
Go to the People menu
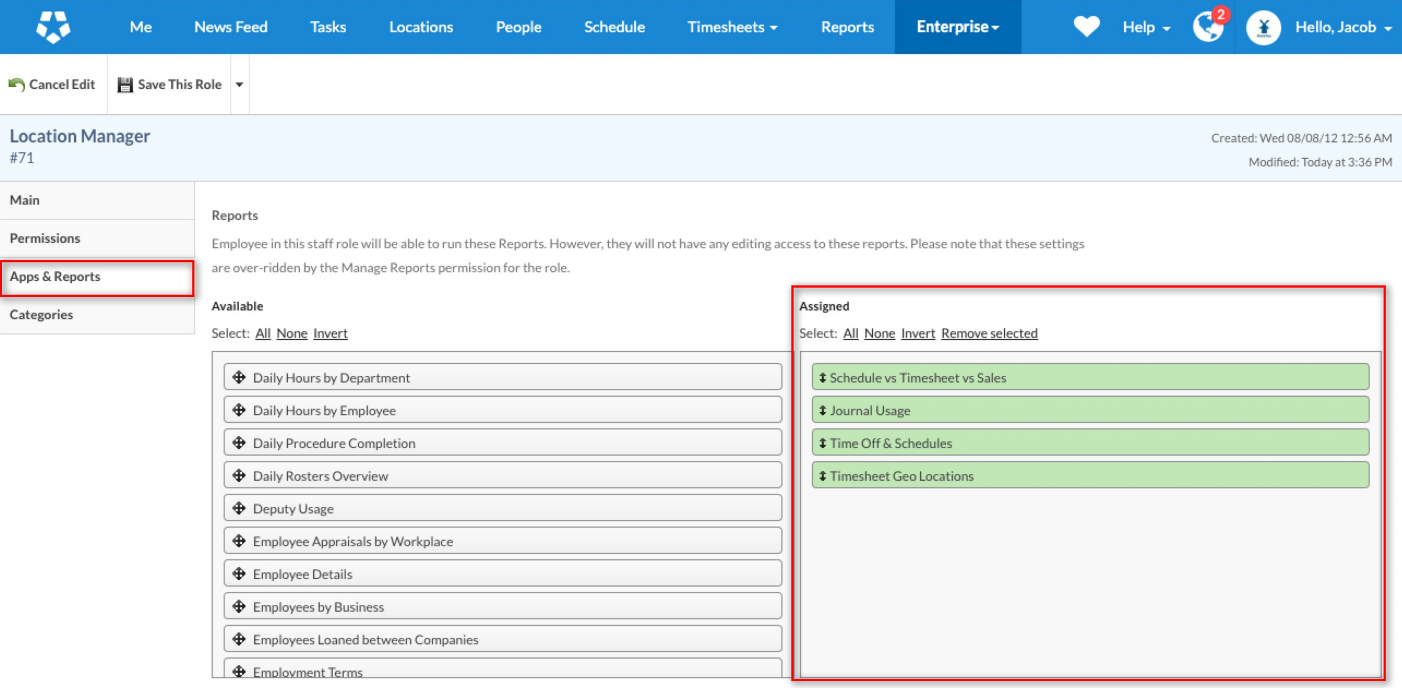point(518,27)
